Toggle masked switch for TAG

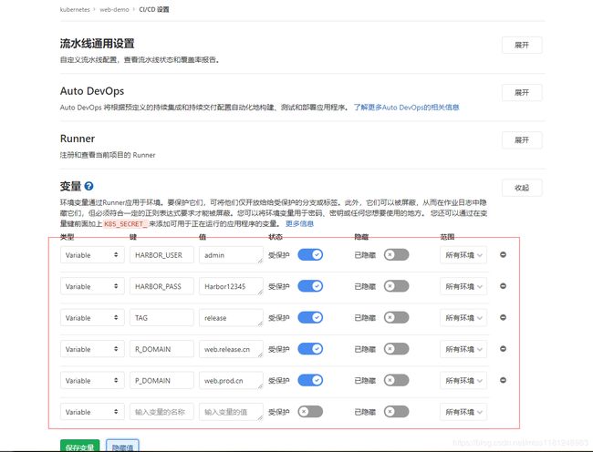pyautogui.click(x=396, y=317)
